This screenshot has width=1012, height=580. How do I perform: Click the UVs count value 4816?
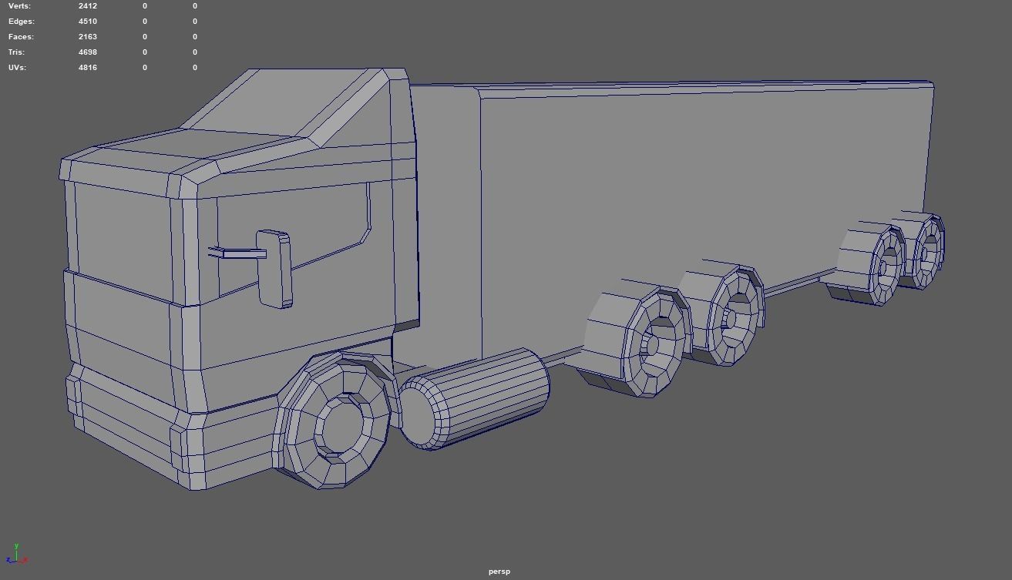88,67
